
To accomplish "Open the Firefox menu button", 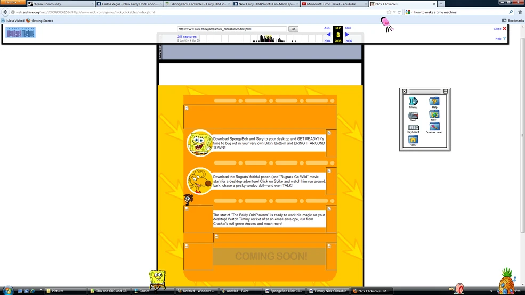I will click(13, 2).
